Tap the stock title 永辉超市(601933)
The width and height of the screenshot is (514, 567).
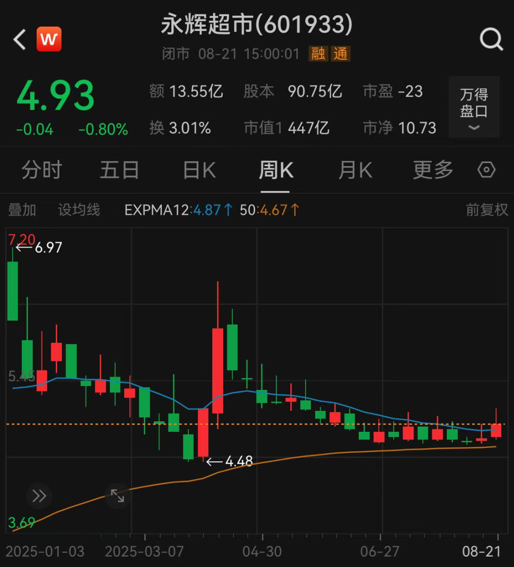257,25
